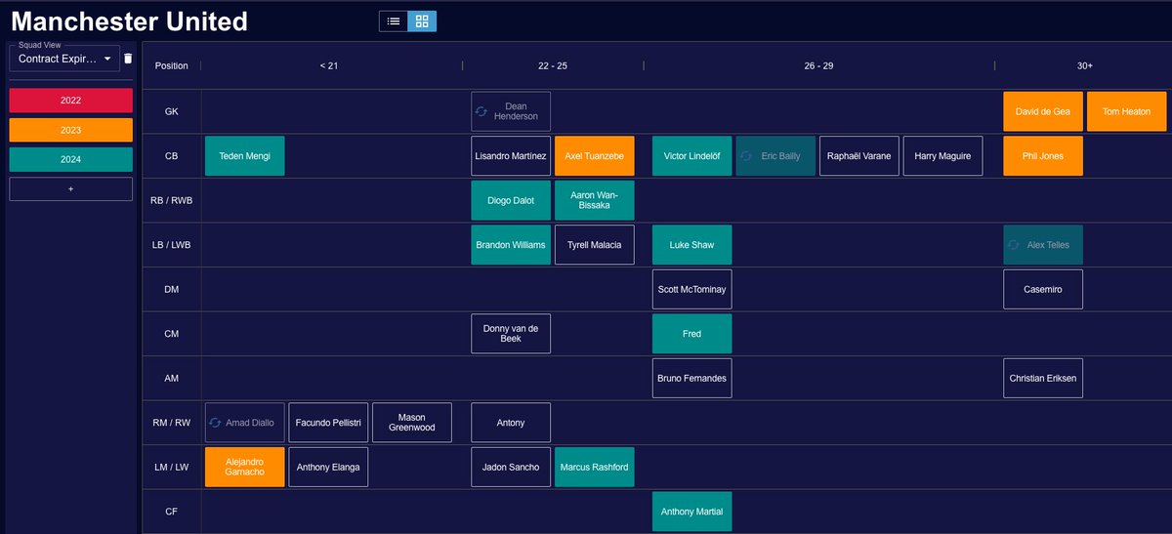Add a new legend entry with plus button
Image resolution: width=1172 pixels, height=534 pixels.
70,188
